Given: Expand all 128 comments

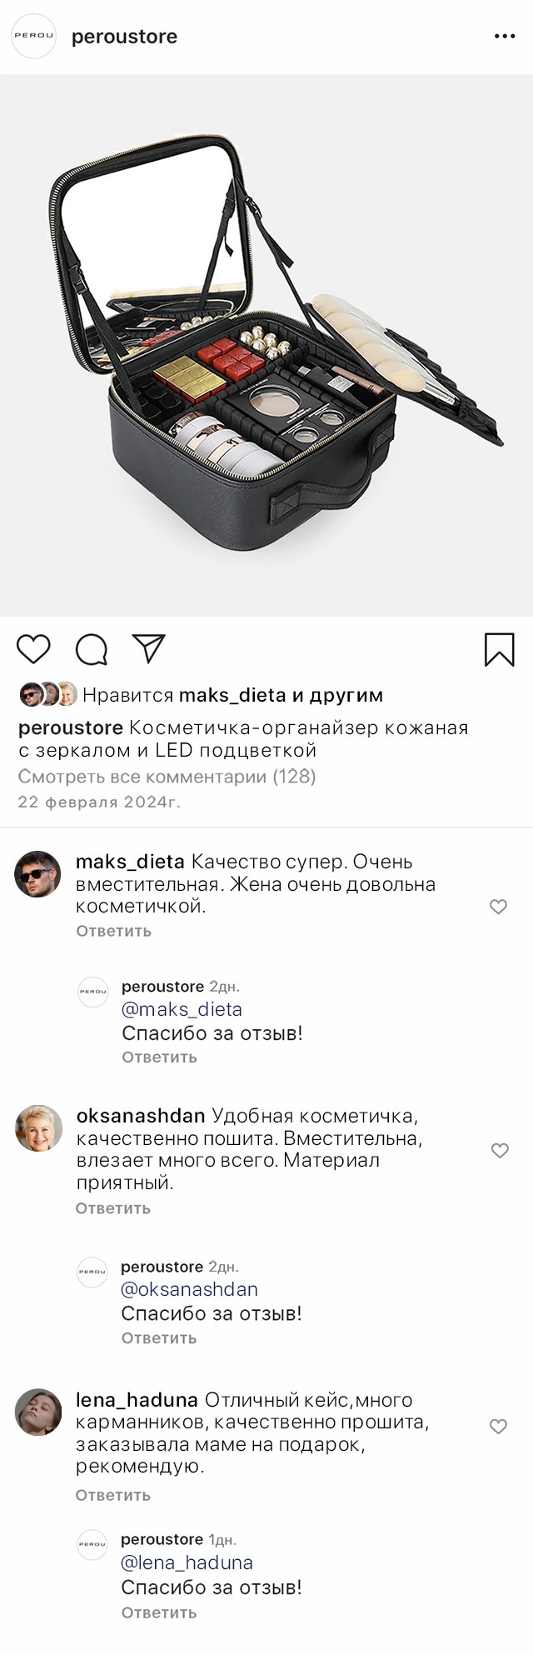Looking at the screenshot, I should (x=167, y=777).
